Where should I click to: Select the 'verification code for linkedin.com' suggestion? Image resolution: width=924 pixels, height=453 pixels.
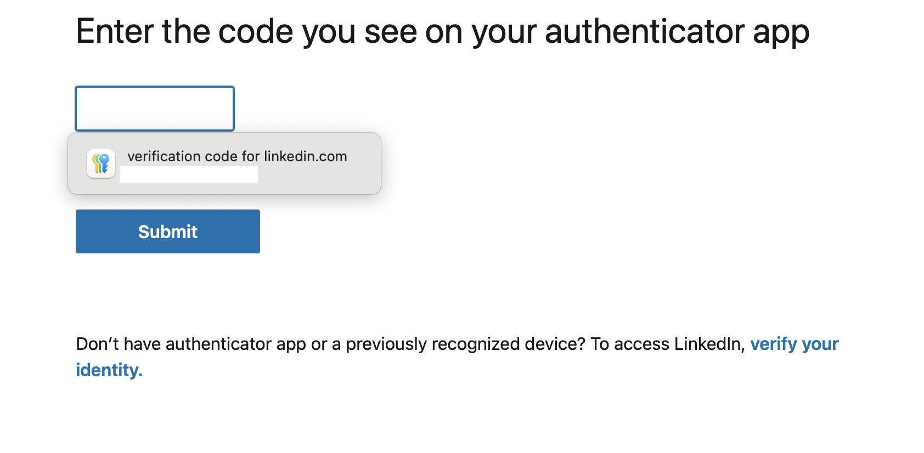(x=237, y=157)
